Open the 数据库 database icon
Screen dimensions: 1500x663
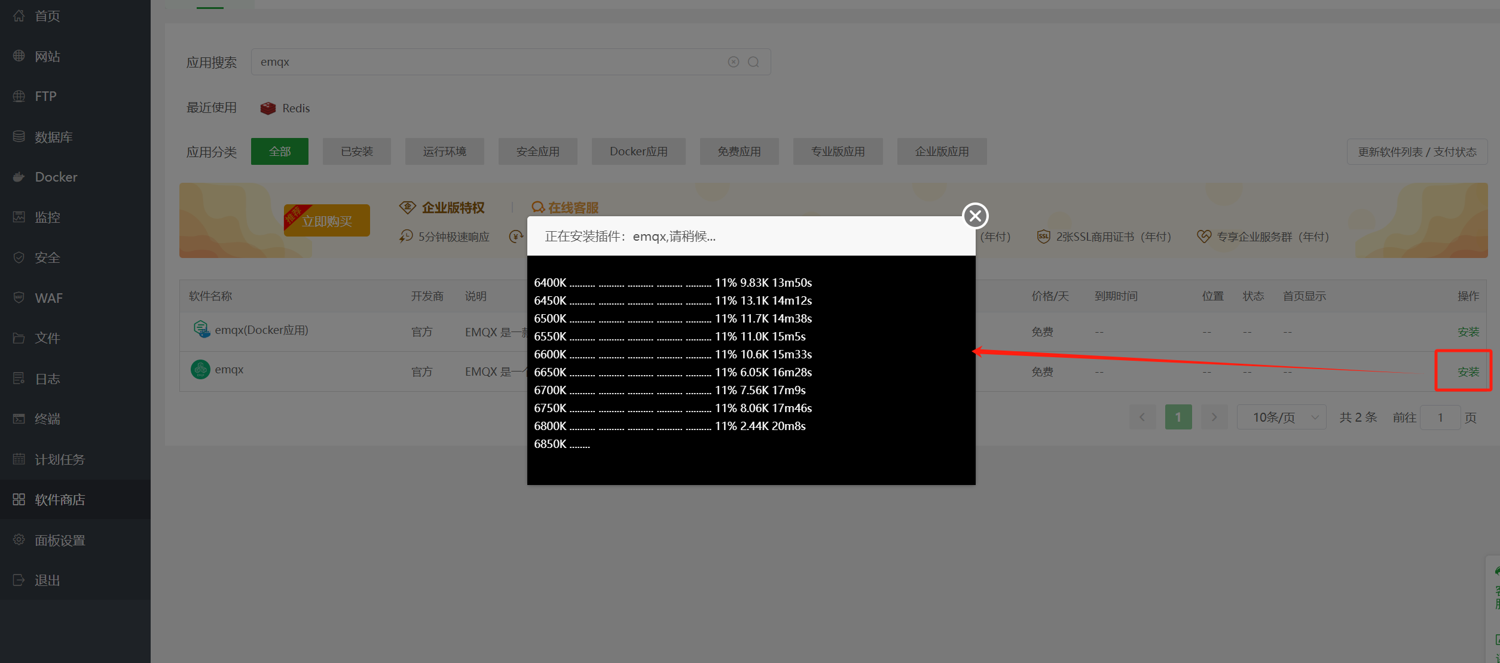click(x=19, y=137)
